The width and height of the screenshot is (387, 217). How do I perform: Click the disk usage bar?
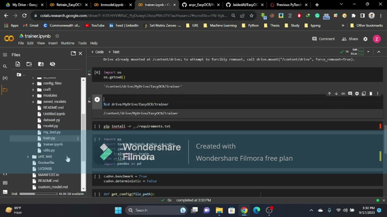(38, 194)
